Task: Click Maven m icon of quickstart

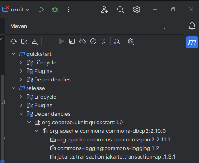Action: coord(22,54)
